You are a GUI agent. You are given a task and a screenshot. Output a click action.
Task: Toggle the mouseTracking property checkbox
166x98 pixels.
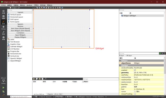[x=135, y=94]
